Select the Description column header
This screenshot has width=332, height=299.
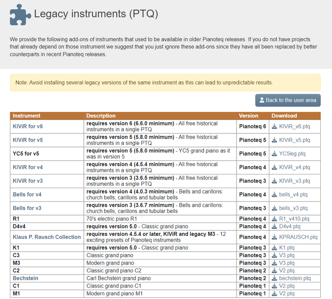tap(101, 116)
